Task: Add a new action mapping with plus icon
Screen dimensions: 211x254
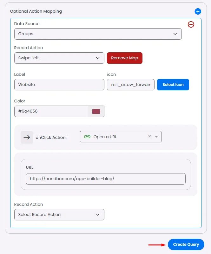Action: point(198,11)
